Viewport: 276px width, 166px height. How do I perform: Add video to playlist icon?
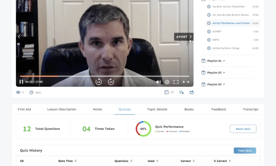[181, 92]
